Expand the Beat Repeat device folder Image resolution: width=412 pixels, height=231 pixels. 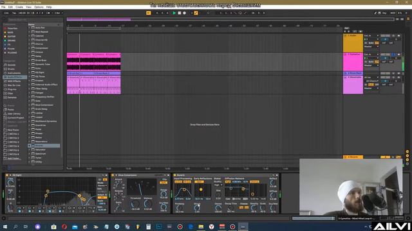point(30,31)
